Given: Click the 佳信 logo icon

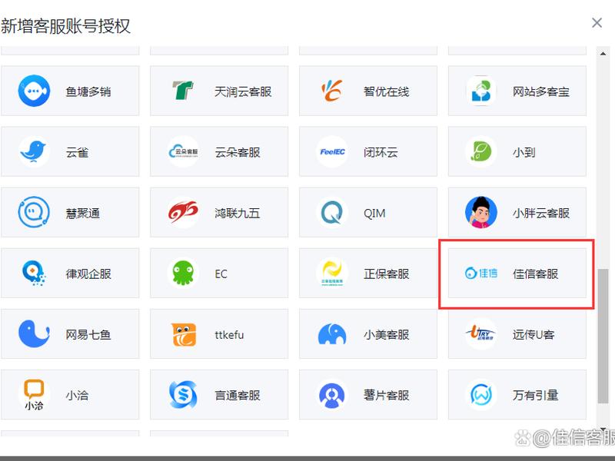Looking at the screenshot, I should pos(481,274).
